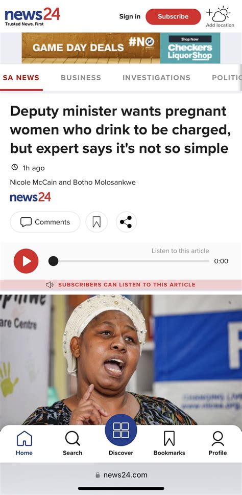Tap the article photo of speaking woman
242x495 pixels.
tap(121, 360)
